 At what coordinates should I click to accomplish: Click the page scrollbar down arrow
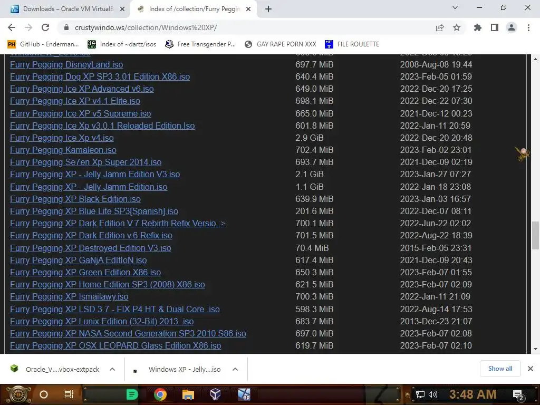pos(535,349)
